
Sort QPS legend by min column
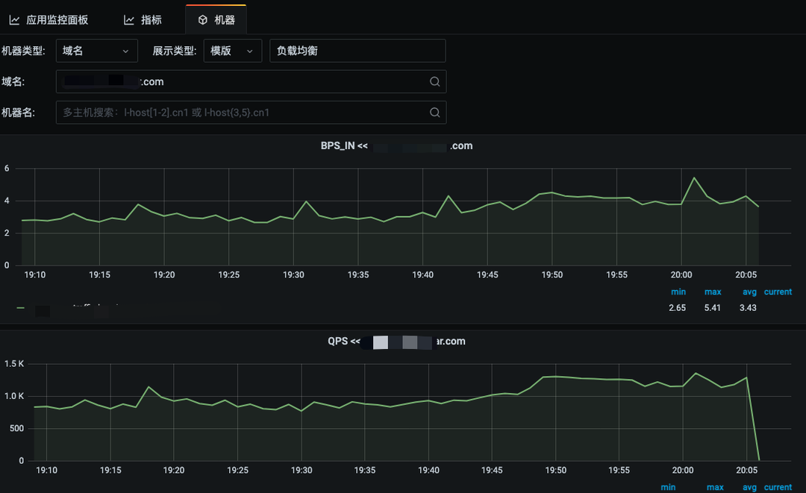(668, 487)
